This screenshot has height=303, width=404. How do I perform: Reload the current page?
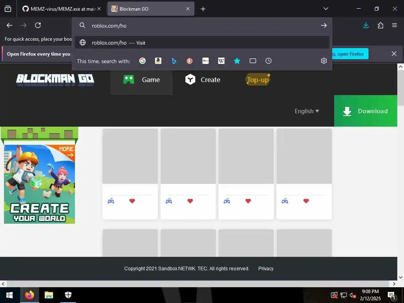point(38,25)
